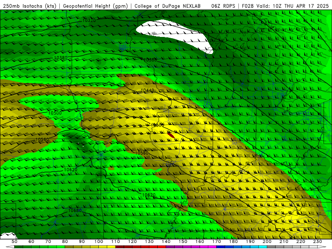Screen dimensions: 332x249
Task: Pick the bright yellow swatch just before 110
Action: click(111, 247)
